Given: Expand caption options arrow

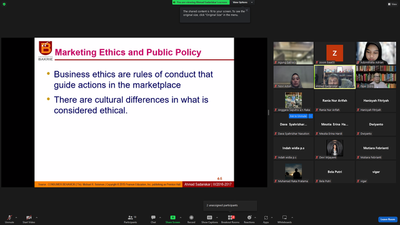Looking at the screenshot, I should [217, 217].
